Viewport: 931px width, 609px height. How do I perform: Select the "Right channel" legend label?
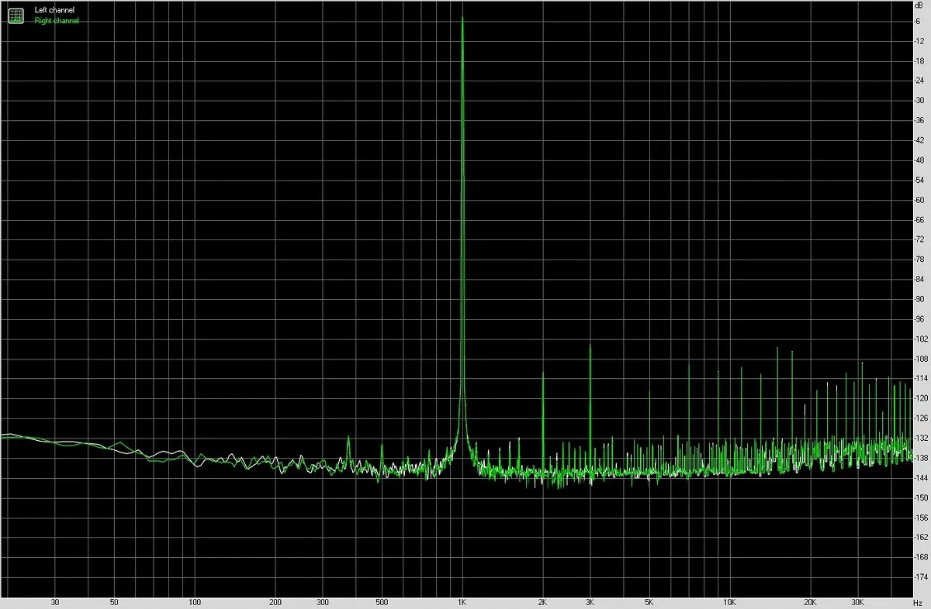click(x=57, y=21)
